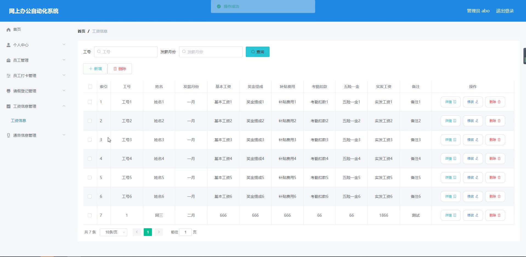
Task: Open 通告信息管理 menu label
Action: (25, 135)
